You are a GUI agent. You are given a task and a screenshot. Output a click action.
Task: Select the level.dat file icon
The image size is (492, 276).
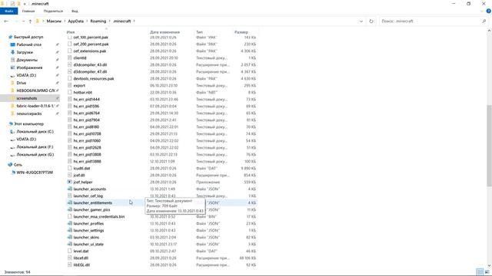tap(70, 251)
